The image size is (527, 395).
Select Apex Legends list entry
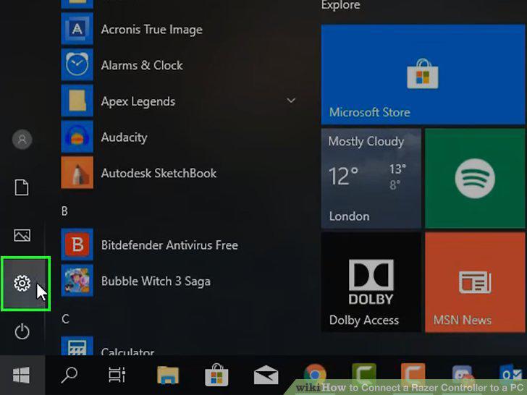pyautogui.click(x=138, y=102)
